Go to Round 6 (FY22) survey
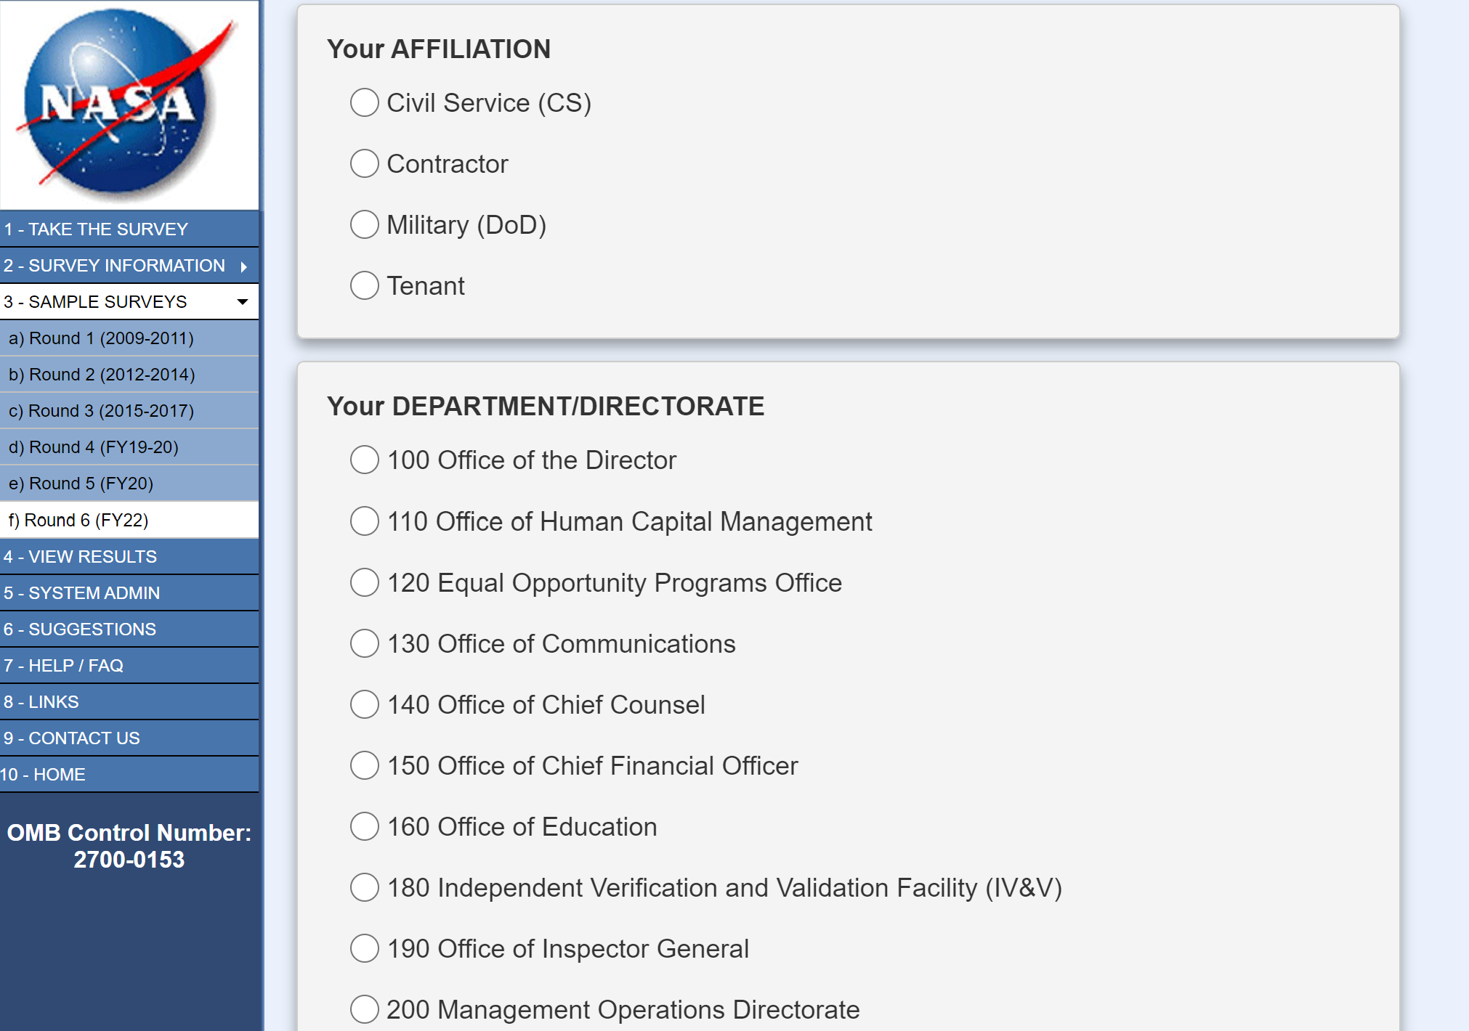Screen dimensions: 1469x1031 (78, 521)
